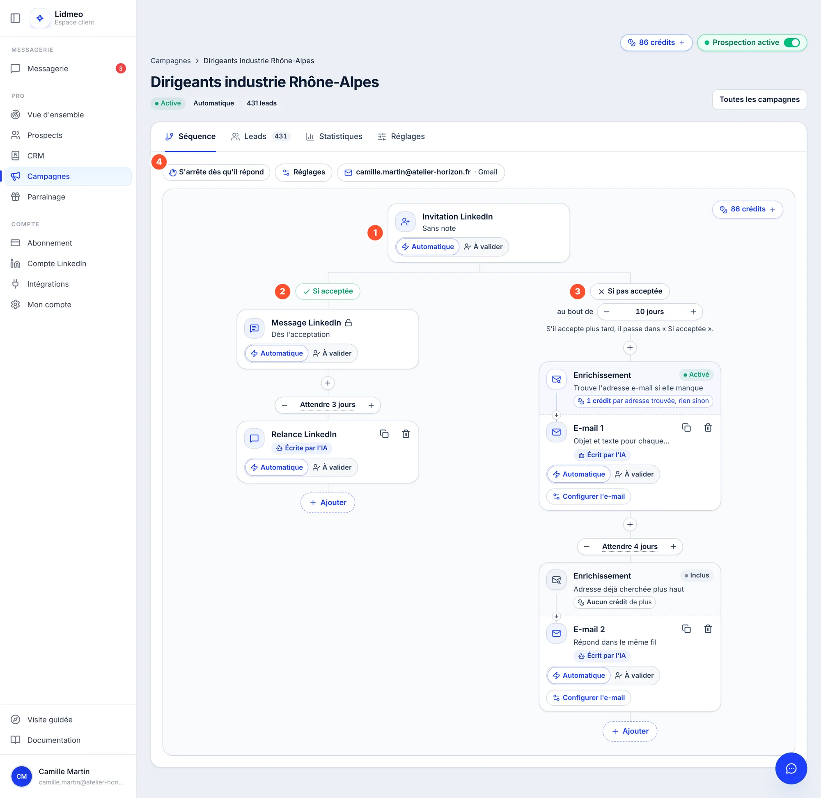Set Message LinkedIn to Automatique
821x798 pixels.
[277, 353]
